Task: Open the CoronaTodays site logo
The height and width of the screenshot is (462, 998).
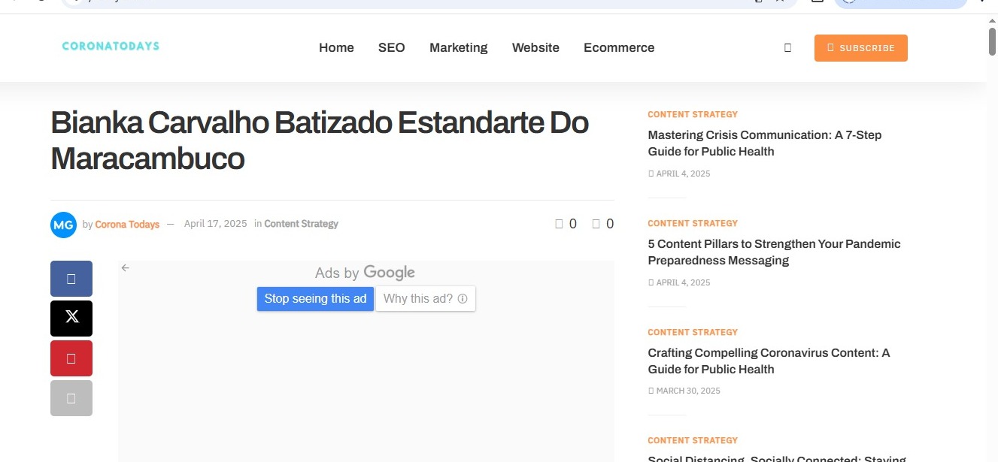Action: coord(111,46)
